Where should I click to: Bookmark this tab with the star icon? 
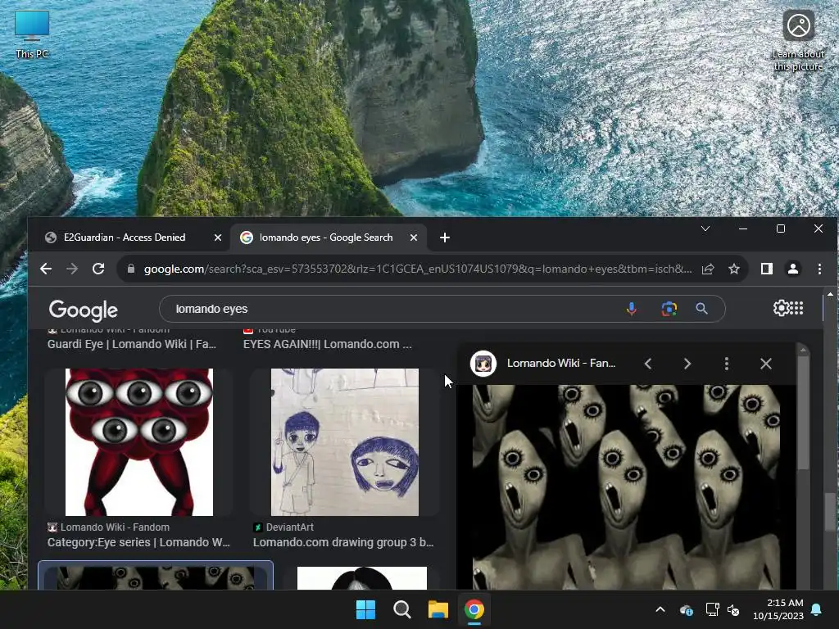pyautogui.click(x=734, y=269)
